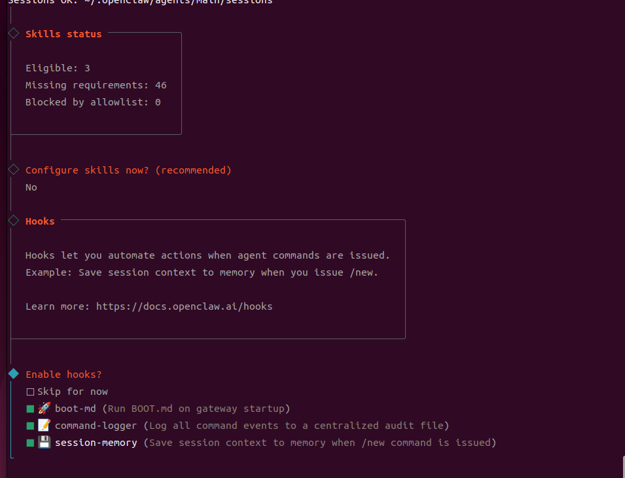The height and width of the screenshot is (478, 625).
Task: Click the floppy disk icon beside session-memory
Action: pyautogui.click(x=44, y=443)
